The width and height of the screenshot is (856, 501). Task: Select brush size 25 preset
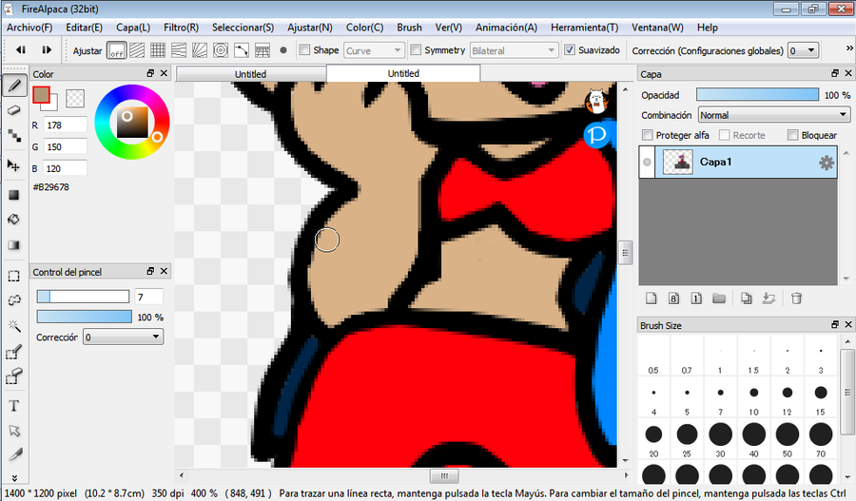(x=687, y=440)
